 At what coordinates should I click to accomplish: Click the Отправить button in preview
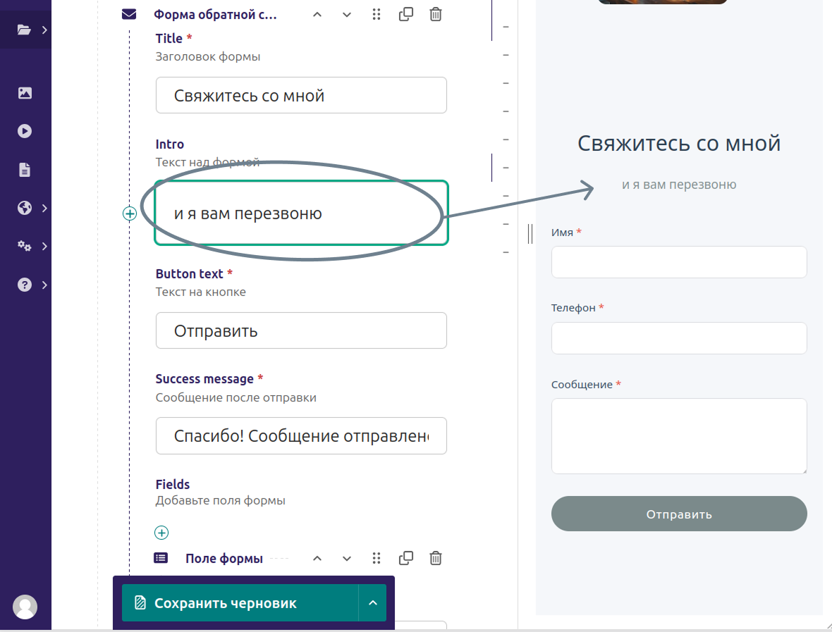[679, 514]
